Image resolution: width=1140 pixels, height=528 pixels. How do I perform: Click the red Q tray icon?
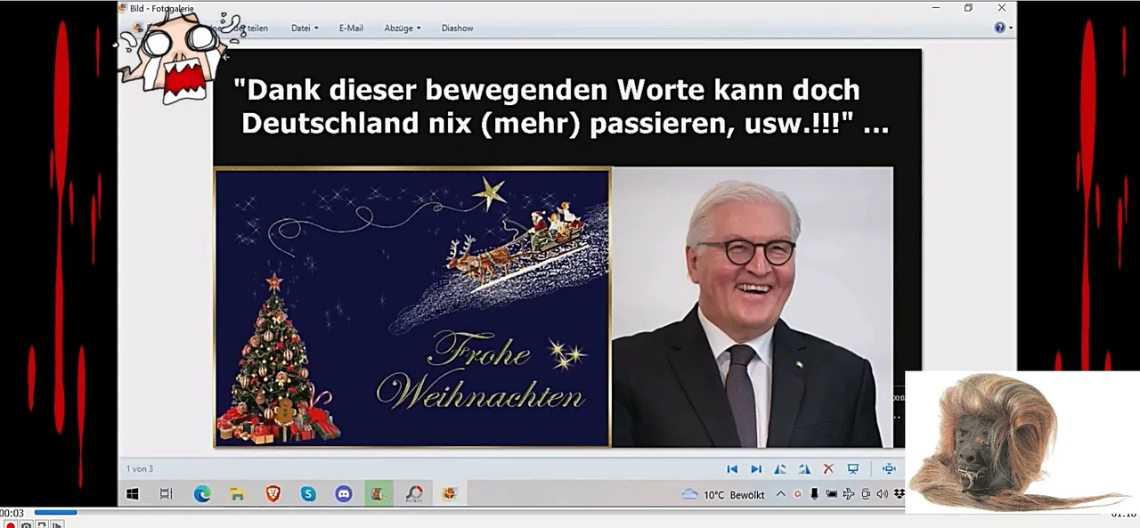pyautogui.click(x=798, y=495)
